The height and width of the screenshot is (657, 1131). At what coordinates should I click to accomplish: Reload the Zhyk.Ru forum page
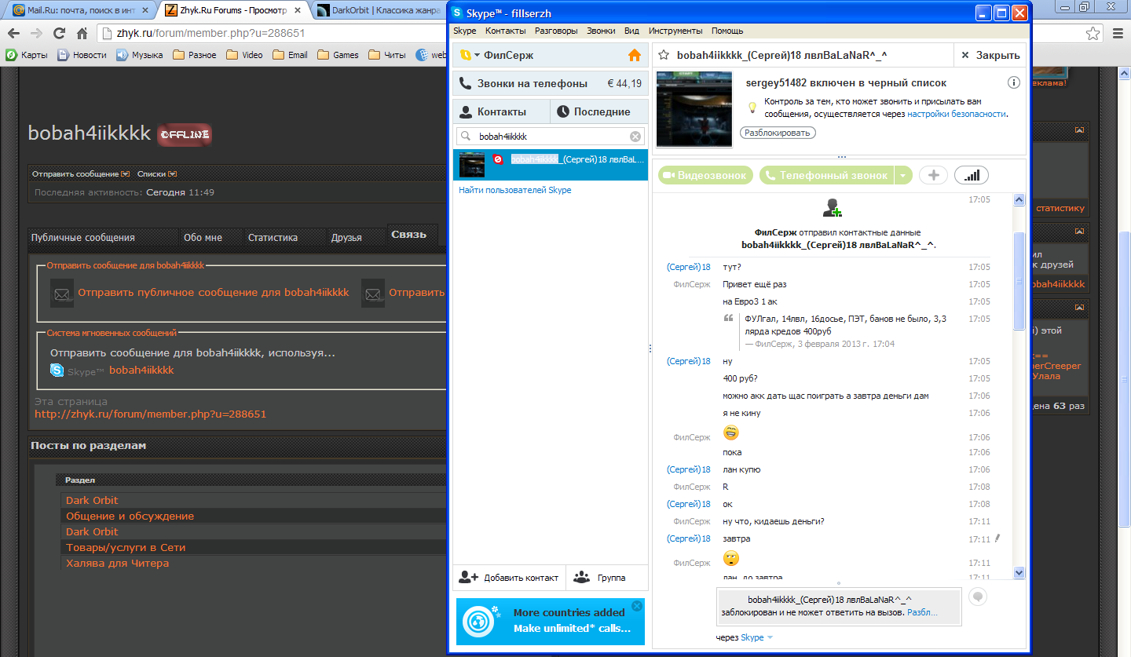click(59, 34)
